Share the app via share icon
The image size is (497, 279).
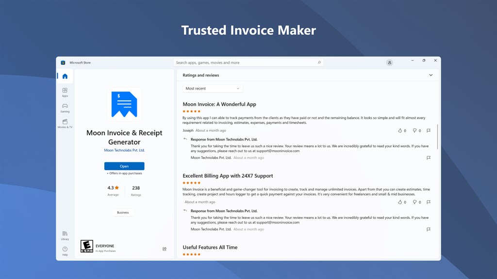click(165, 249)
